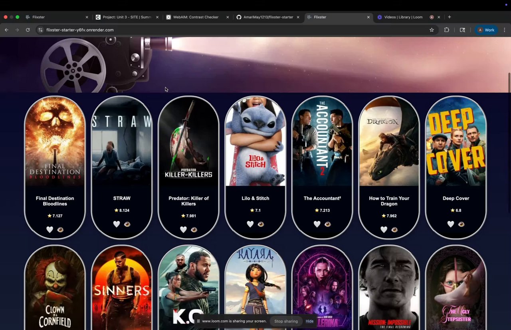Open Predator: Killer of Killers poster

(x=188, y=141)
